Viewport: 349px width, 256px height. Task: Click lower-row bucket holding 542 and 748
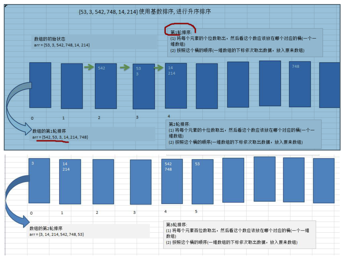coord(172,181)
